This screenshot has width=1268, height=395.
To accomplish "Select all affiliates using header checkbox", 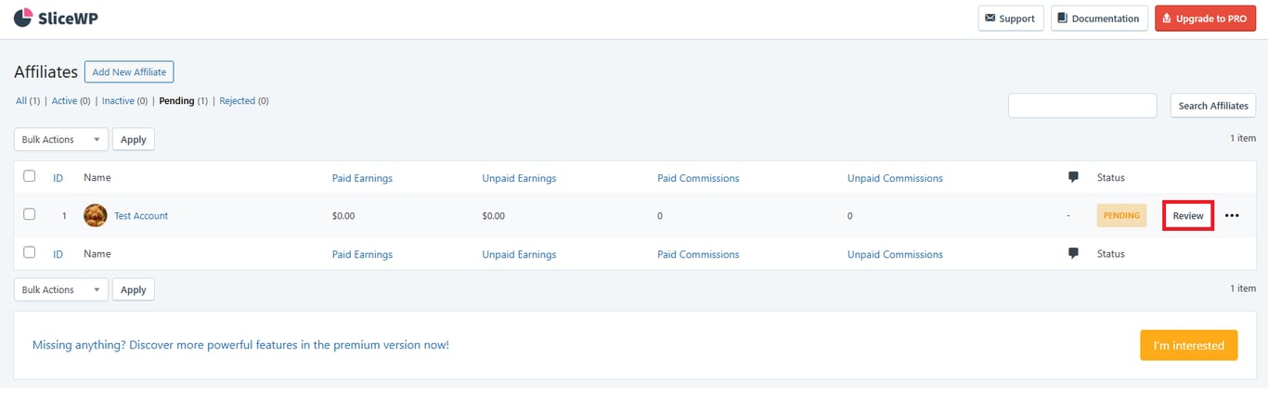I will click(x=30, y=177).
